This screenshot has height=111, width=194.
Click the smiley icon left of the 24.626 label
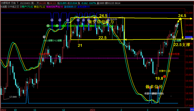tap(108, 20)
